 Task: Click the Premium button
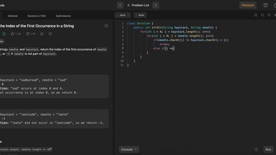pos(248,5)
